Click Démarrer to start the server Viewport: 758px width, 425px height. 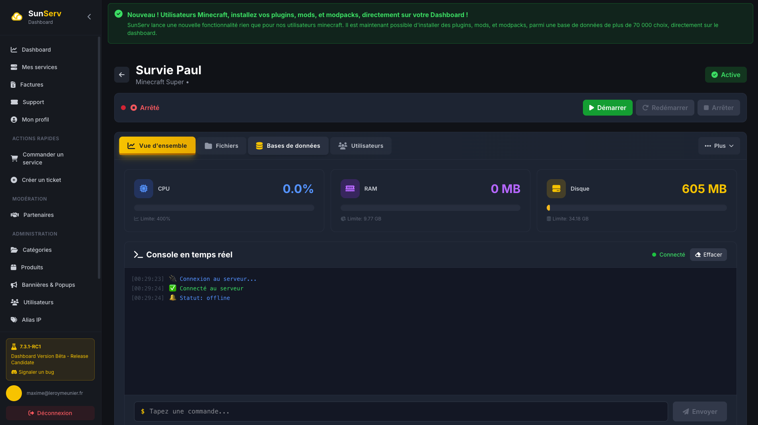(608, 108)
